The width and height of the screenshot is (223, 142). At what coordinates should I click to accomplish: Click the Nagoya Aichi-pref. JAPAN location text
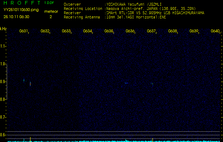(x=151, y=9)
